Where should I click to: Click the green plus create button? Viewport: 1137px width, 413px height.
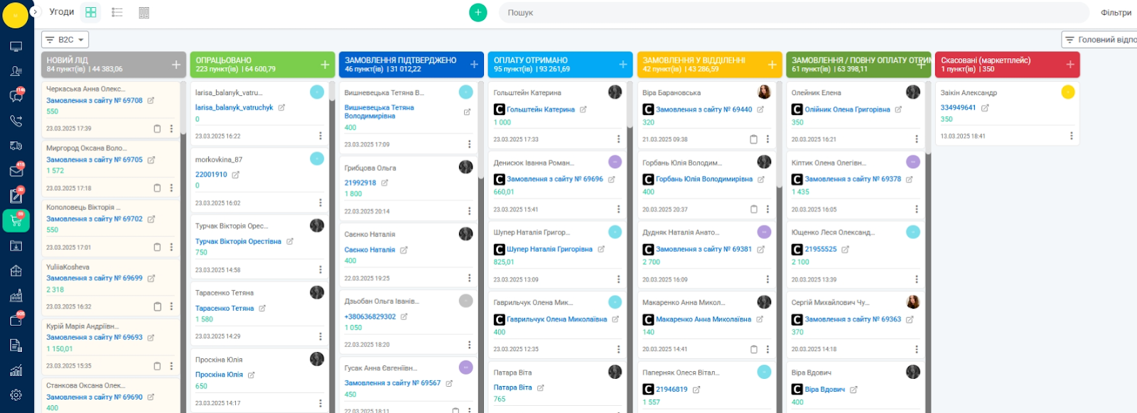pos(478,12)
